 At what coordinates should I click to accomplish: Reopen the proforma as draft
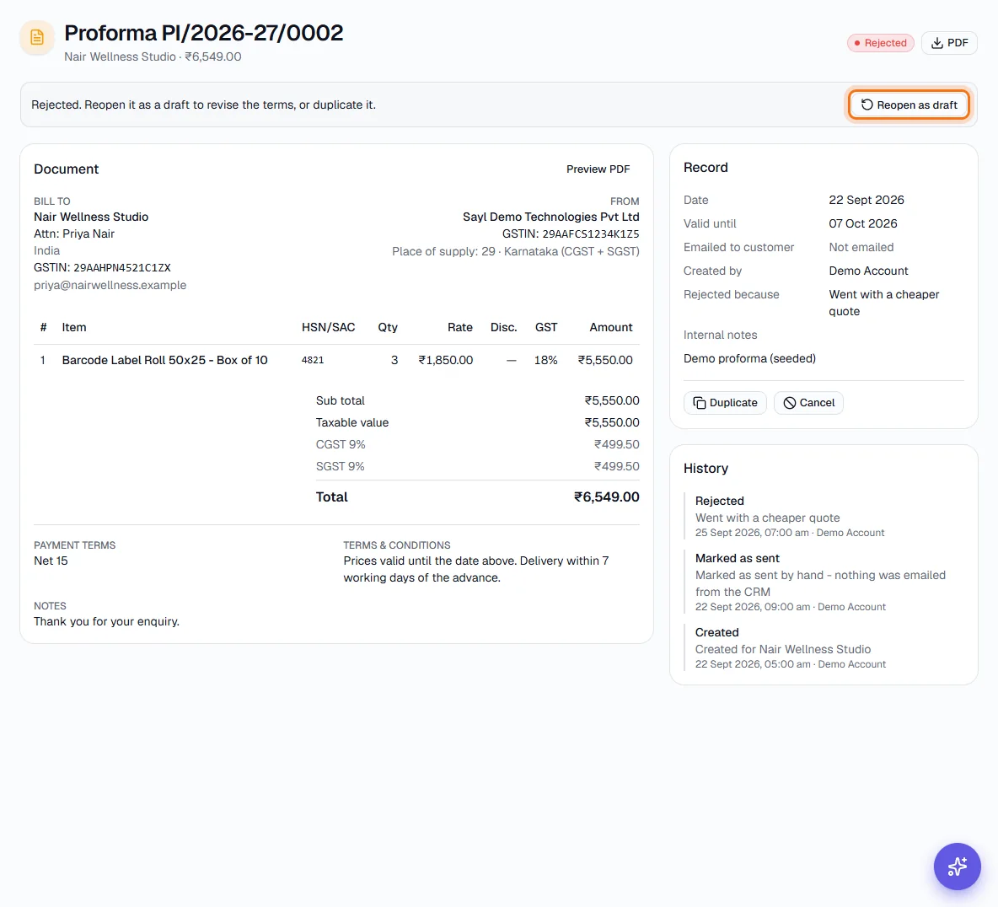coord(909,105)
